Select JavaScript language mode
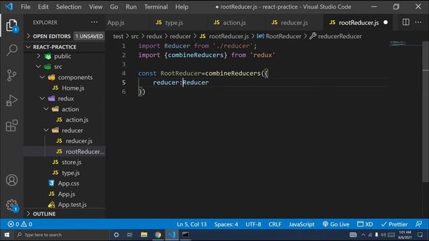This screenshot has height=241, width=429. 302,224
